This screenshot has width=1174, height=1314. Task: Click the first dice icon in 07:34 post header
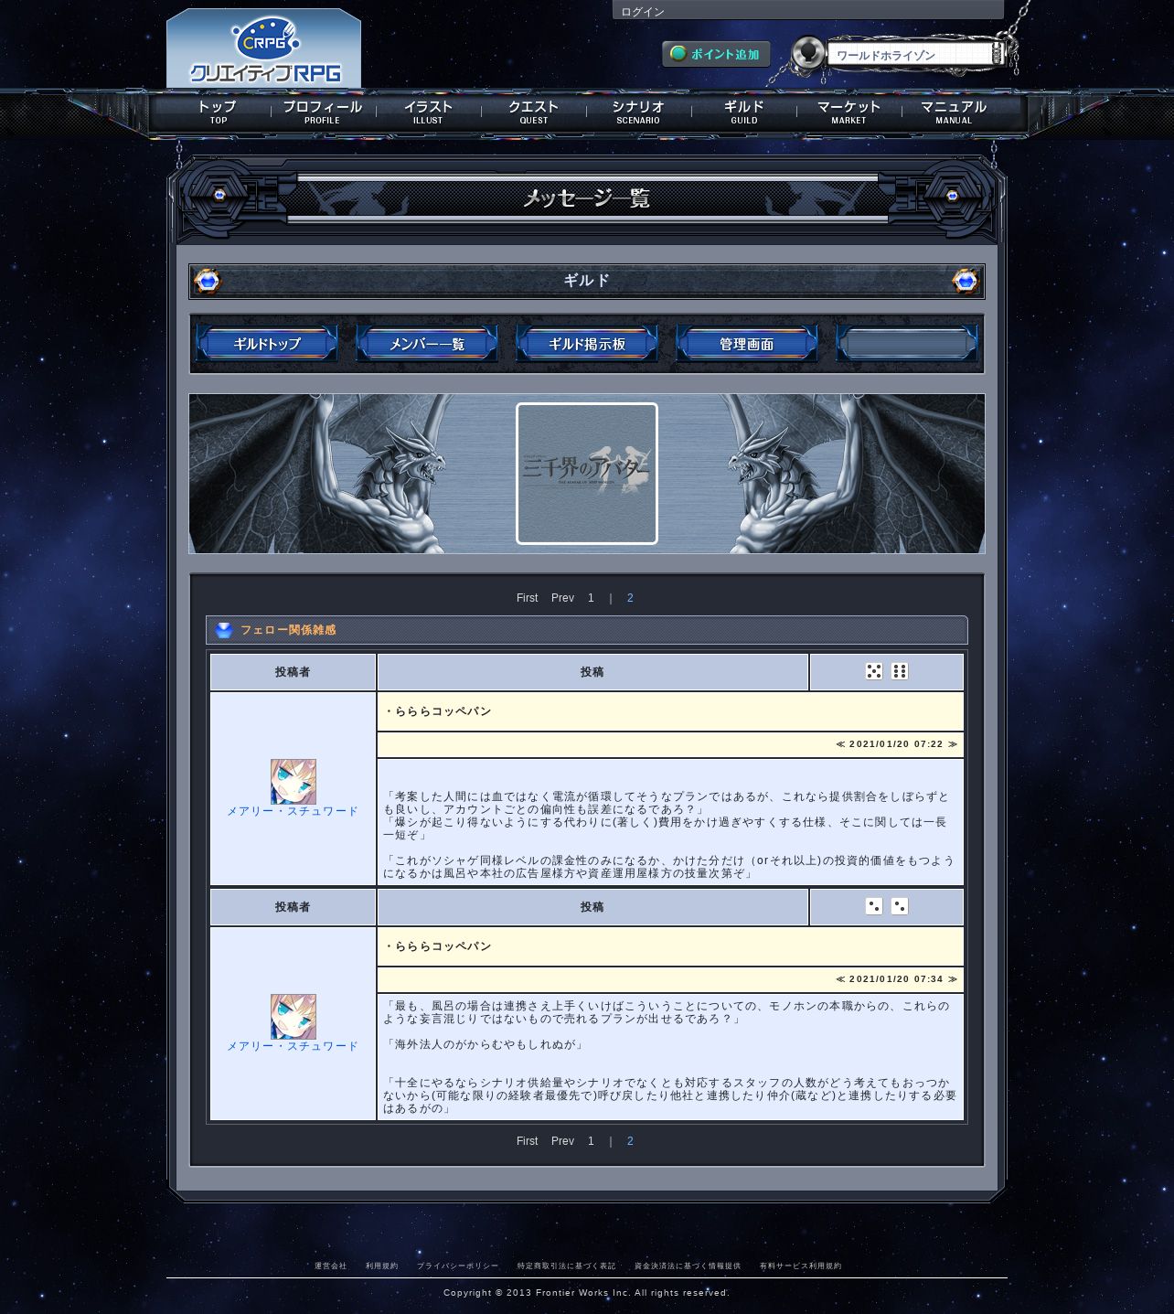874,906
